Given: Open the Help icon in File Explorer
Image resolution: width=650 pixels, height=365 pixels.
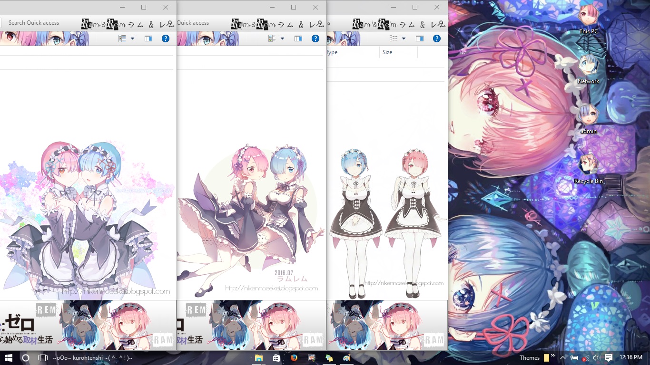Looking at the screenshot, I should 437,38.
